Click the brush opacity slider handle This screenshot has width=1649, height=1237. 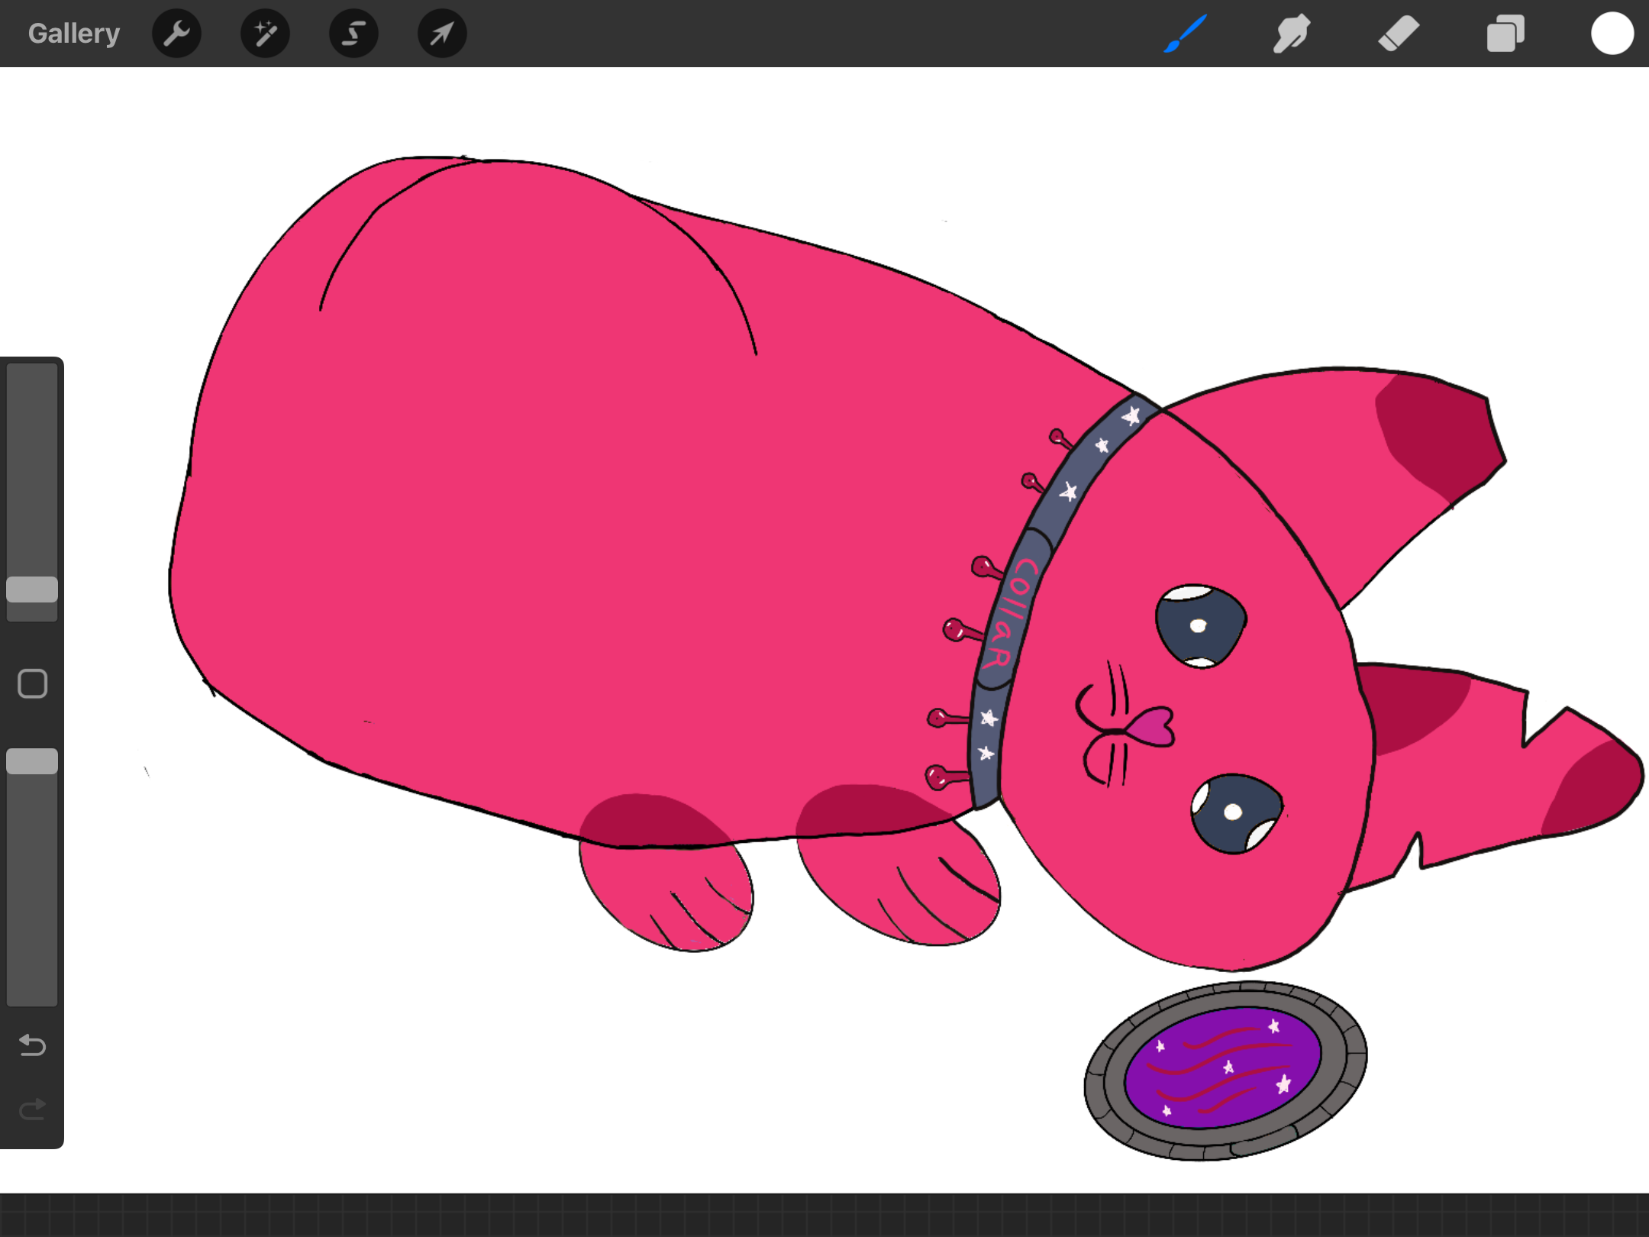pyautogui.click(x=32, y=761)
